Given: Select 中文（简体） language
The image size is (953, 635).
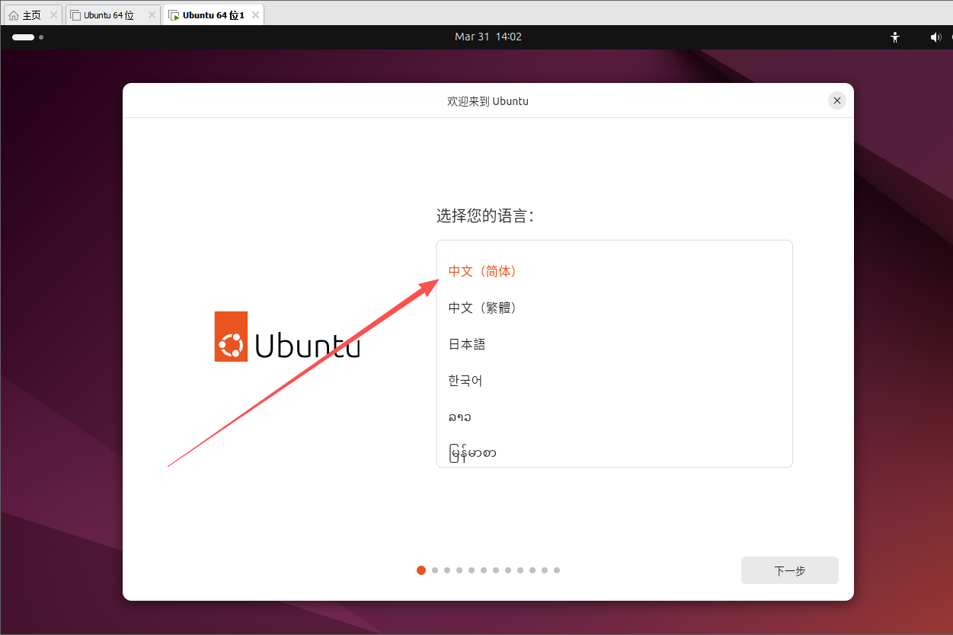Looking at the screenshot, I should tap(614, 271).
